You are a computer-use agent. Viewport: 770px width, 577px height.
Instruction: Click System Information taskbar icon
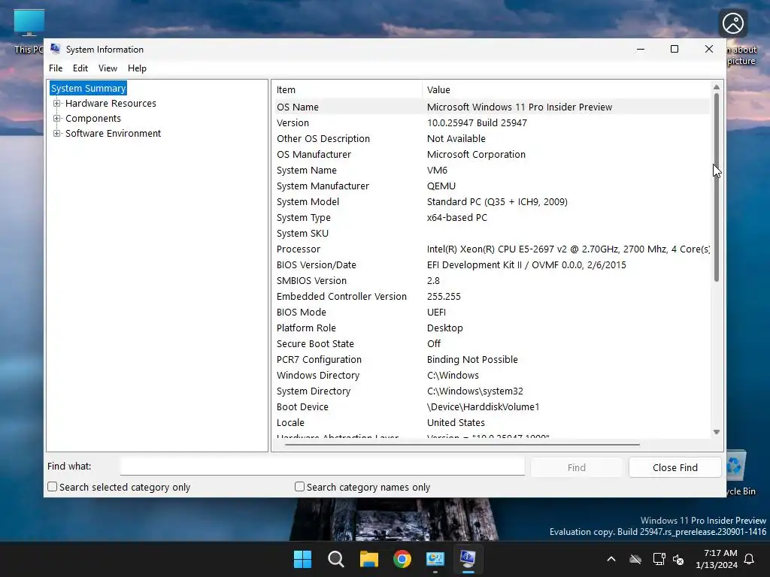(468, 559)
